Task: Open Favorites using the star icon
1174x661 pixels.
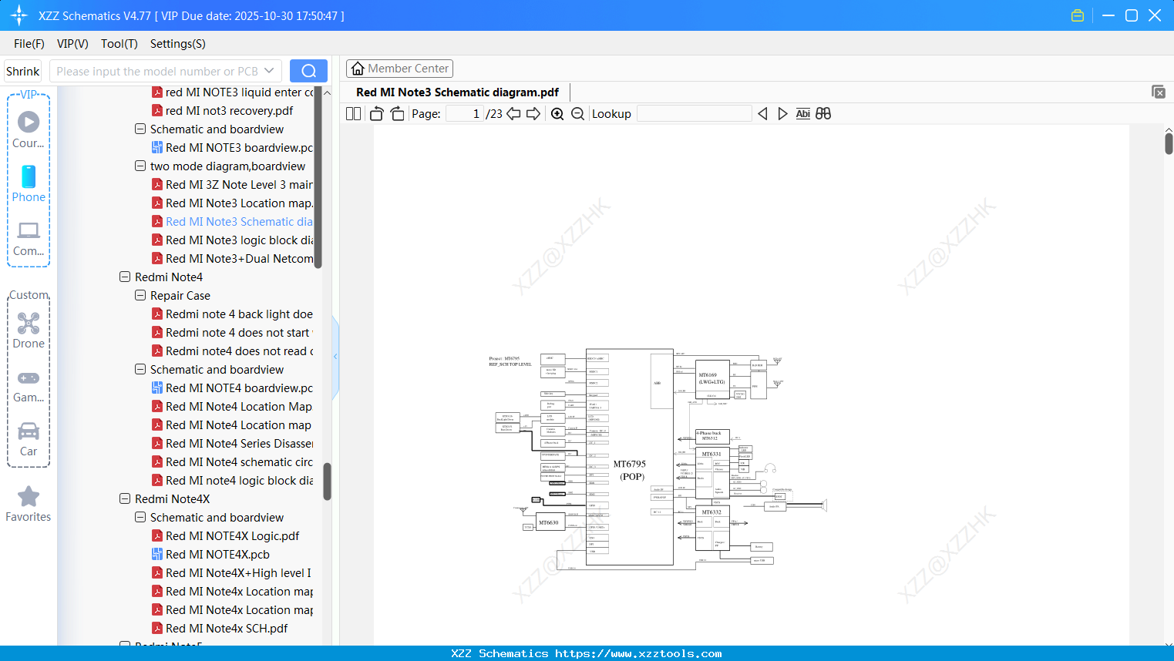Action: [x=28, y=496]
